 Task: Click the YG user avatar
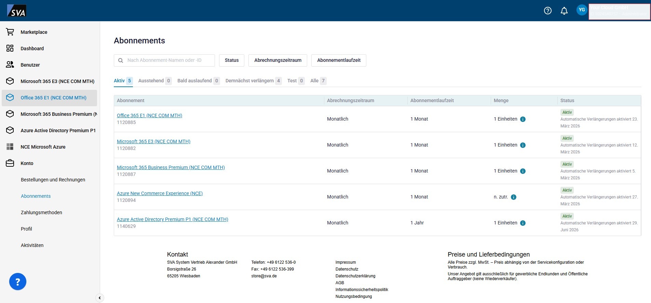pos(582,10)
